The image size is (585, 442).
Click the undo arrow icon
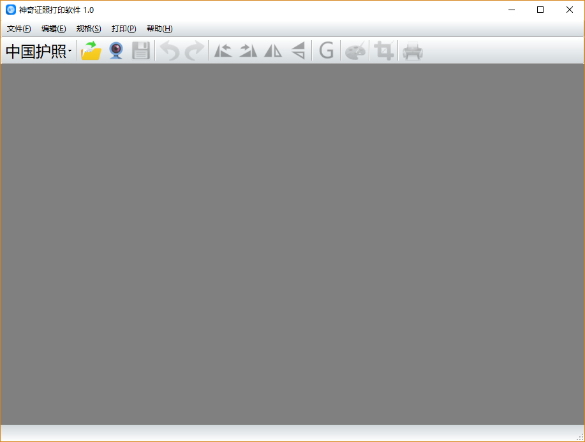[170, 50]
